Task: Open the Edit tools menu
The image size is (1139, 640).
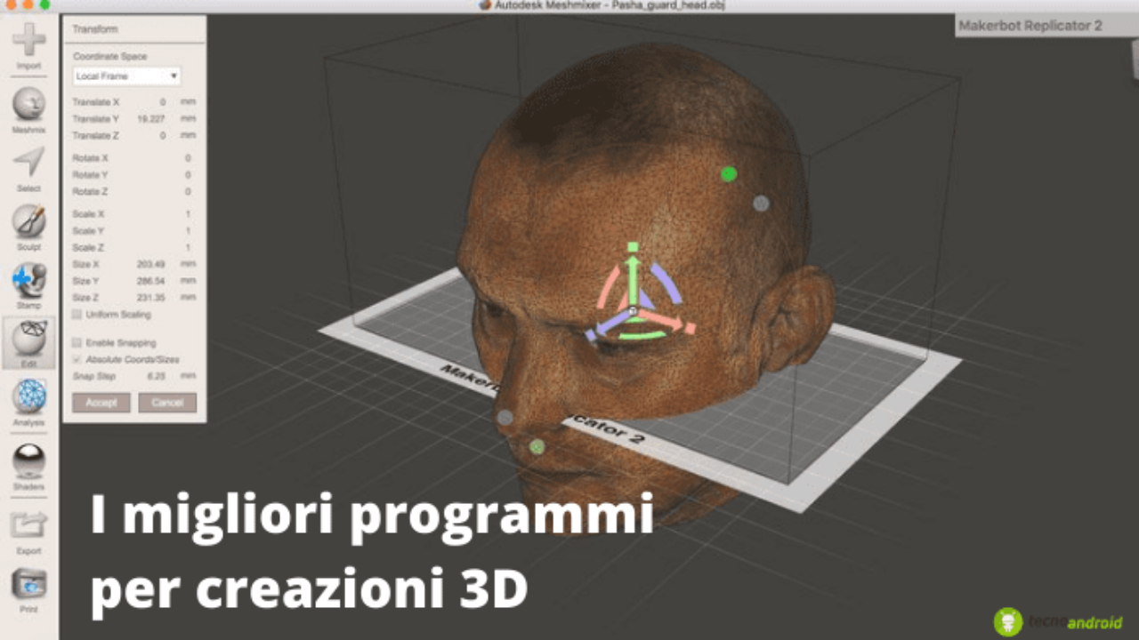Action: (x=29, y=339)
